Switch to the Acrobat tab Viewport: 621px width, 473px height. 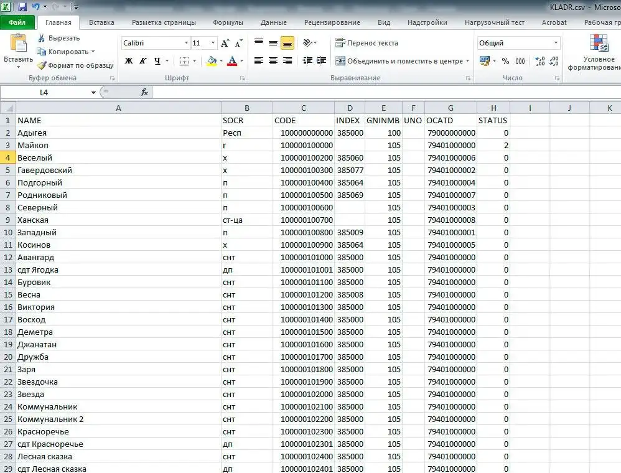(554, 22)
